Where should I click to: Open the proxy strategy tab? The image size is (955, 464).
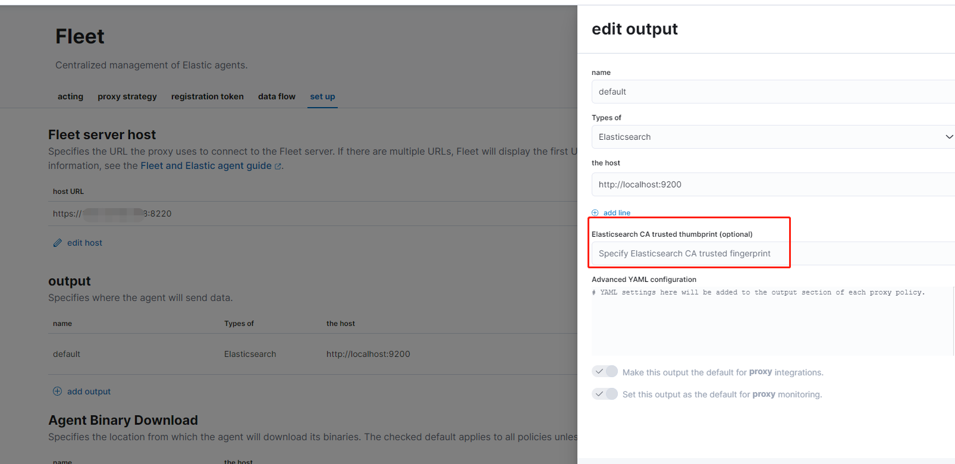pyautogui.click(x=127, y=96)
